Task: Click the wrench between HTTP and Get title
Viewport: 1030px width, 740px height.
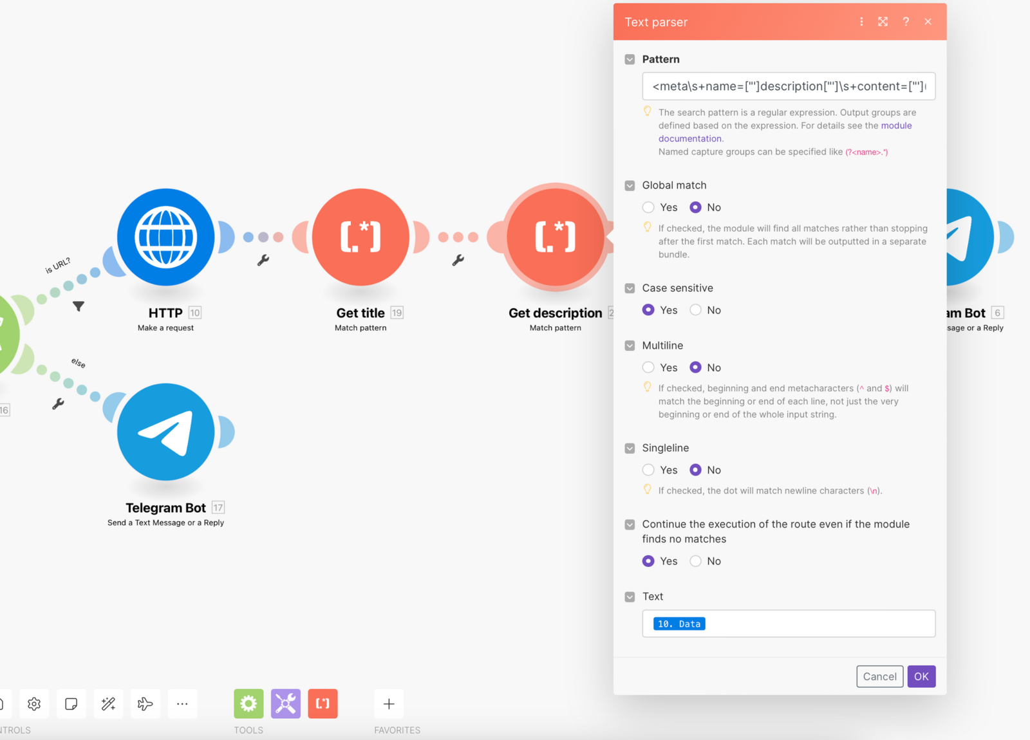Action: point(263,260)
